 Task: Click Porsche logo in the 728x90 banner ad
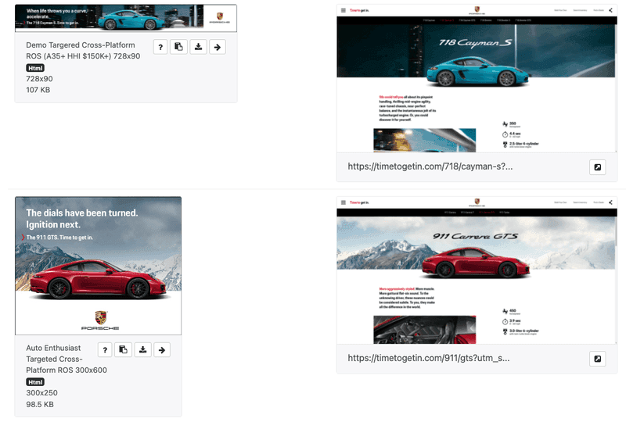(x=220, y=17)
